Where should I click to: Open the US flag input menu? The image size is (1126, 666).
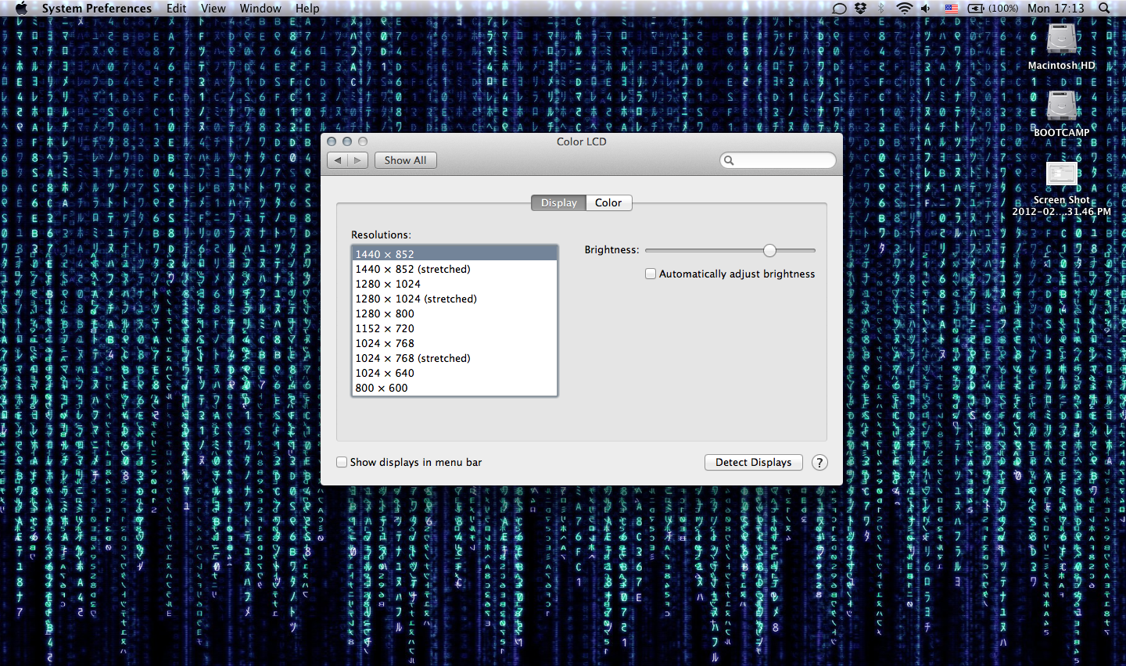[952, 9]
